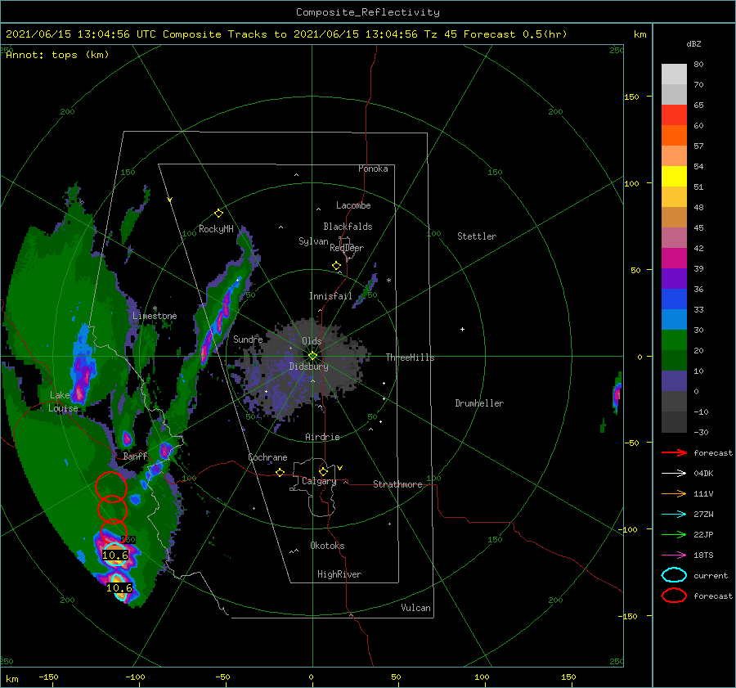The image size is (736, 688).
Task: Click the Airdrie city label
Action: click(322, 437)
